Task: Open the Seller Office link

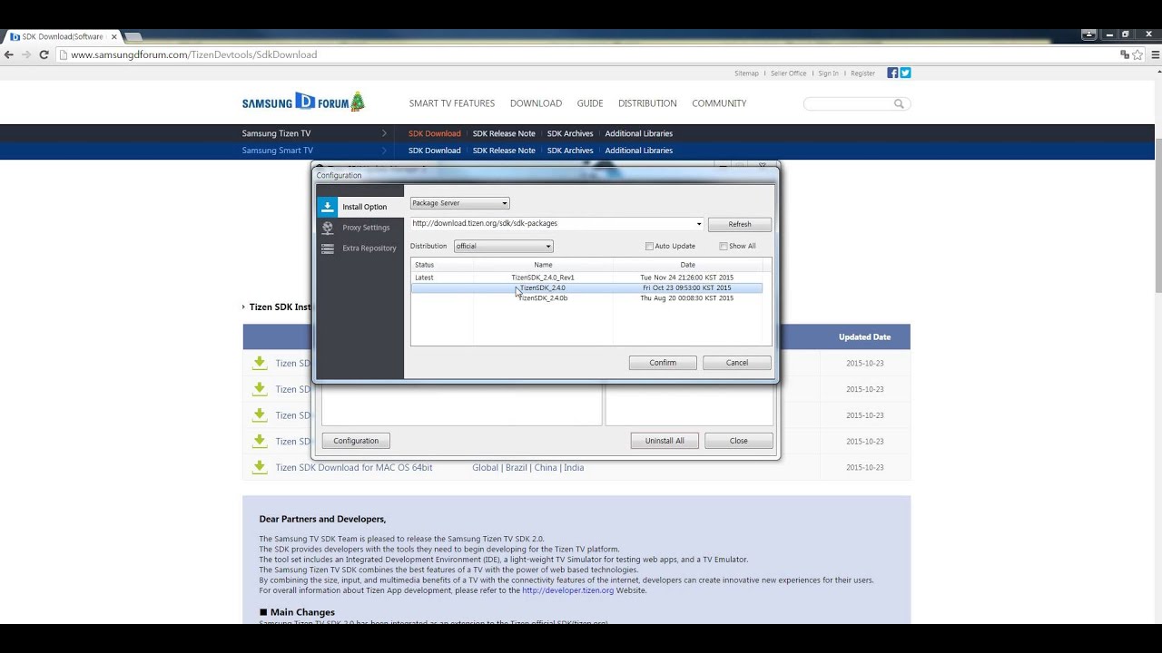Action: click(788, 73)
